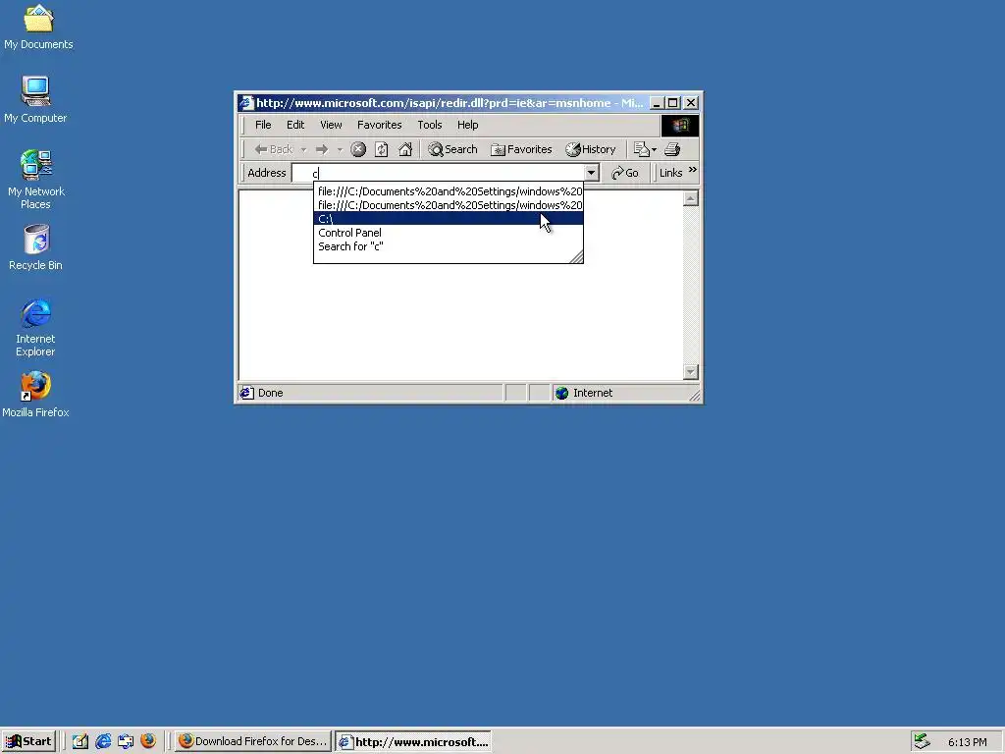The height and width of the screenshot is (754, 1005).
Task: Select Control Panel autocomplete suggestion
Action: [449, 233]
